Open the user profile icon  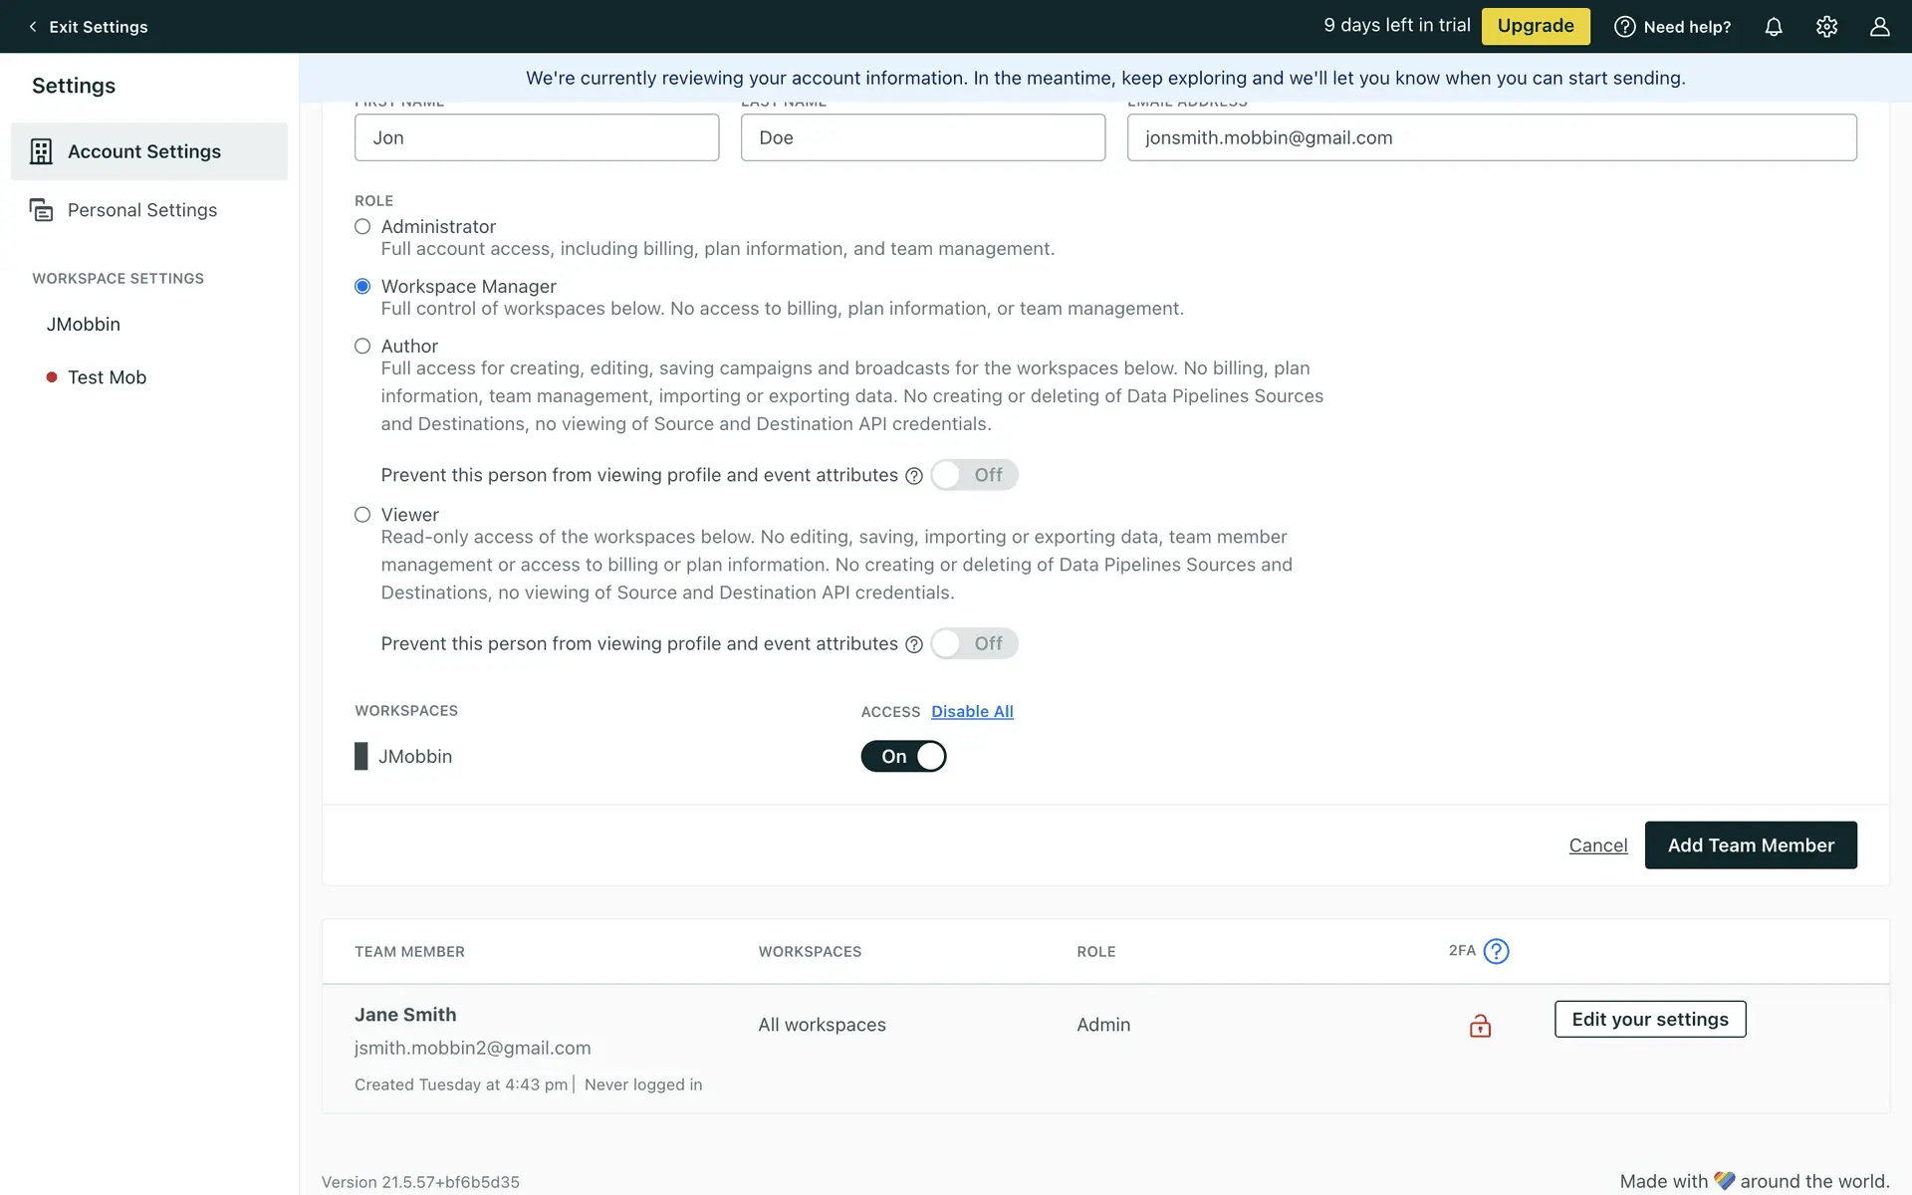(x=1879, y=27)
